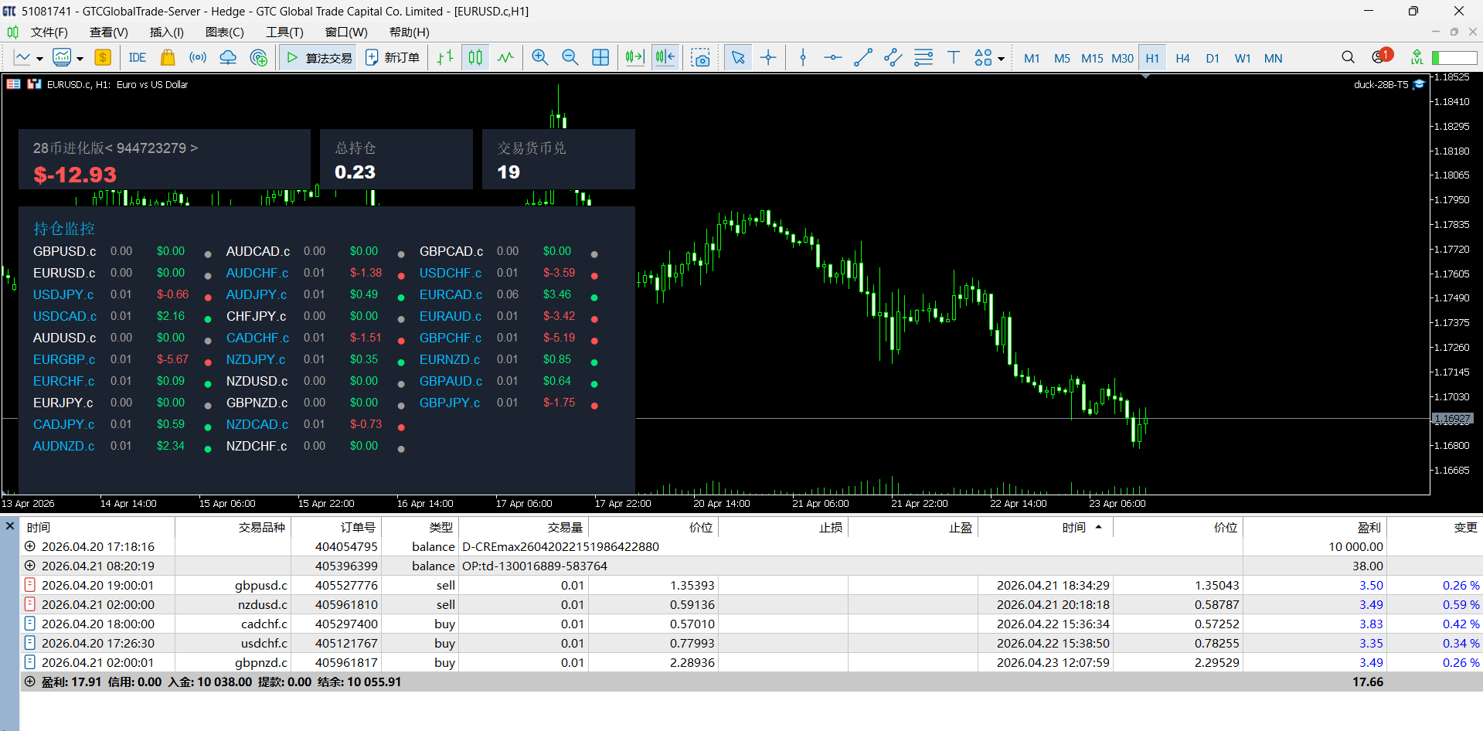Click the zoom in magnifier icon

click(540, 58)
